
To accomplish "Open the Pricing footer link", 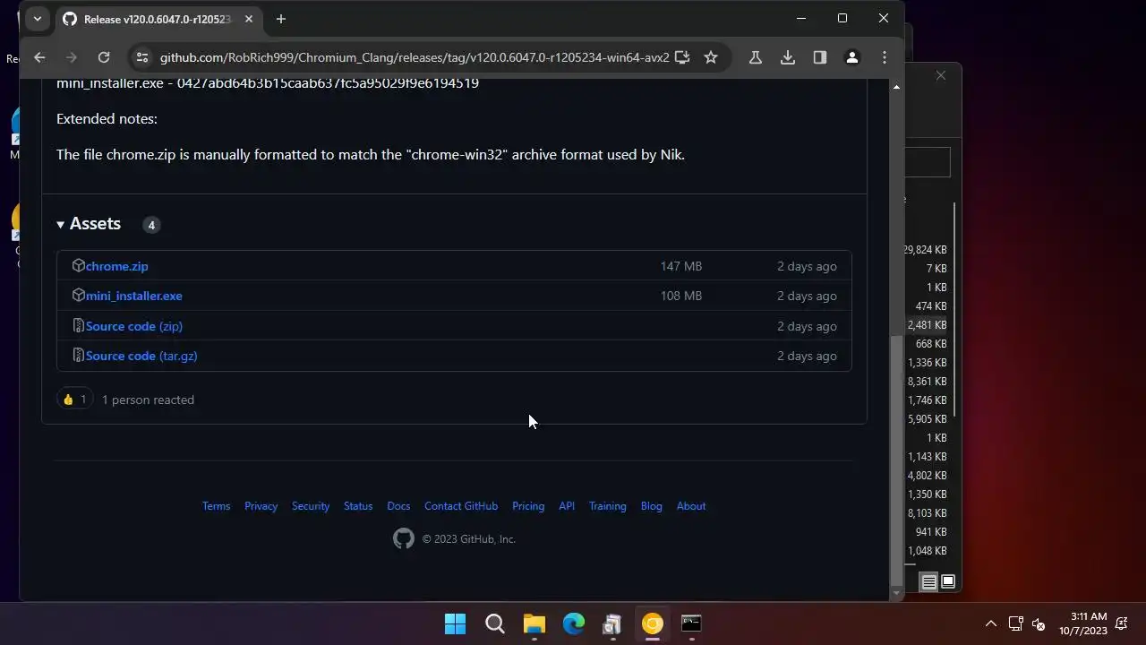I will coord(528,506).
